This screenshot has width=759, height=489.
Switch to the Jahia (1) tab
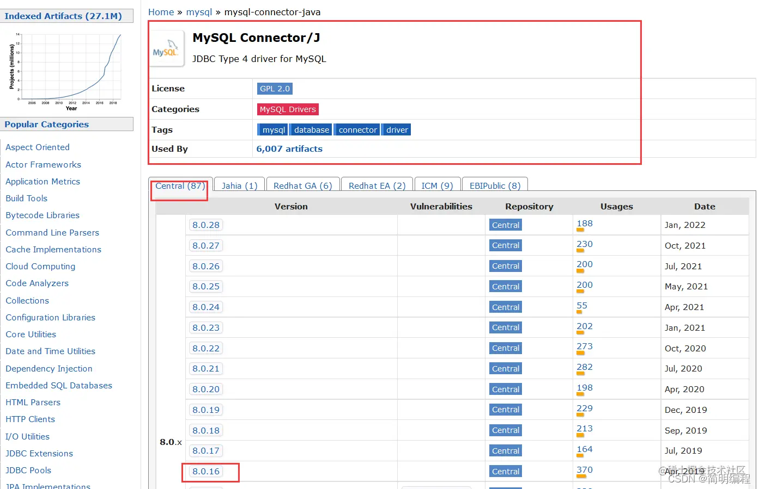pos(240,186)
